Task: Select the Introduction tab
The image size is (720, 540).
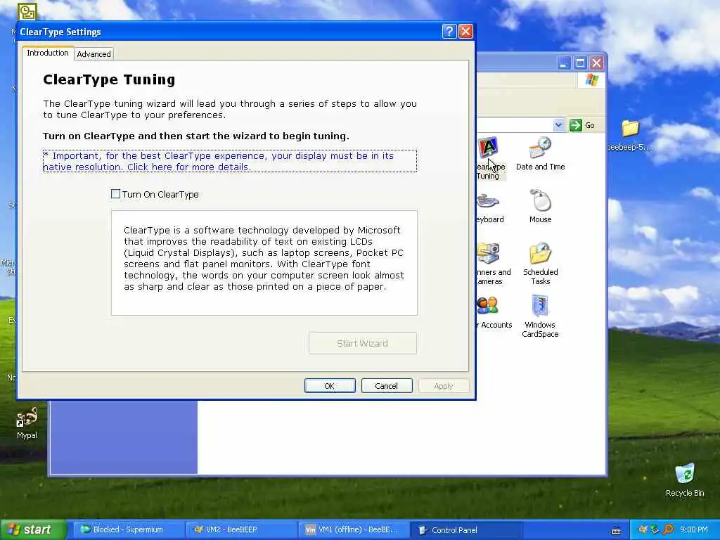Action: 48,53
